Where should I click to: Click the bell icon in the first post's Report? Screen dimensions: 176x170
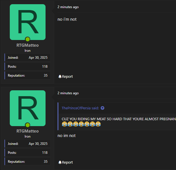pyautogui.click(x=60, y=77)
